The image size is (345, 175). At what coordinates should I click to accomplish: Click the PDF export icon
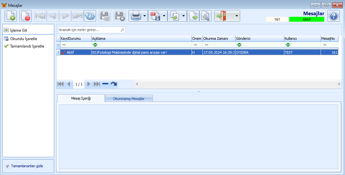tap(155, 16)
